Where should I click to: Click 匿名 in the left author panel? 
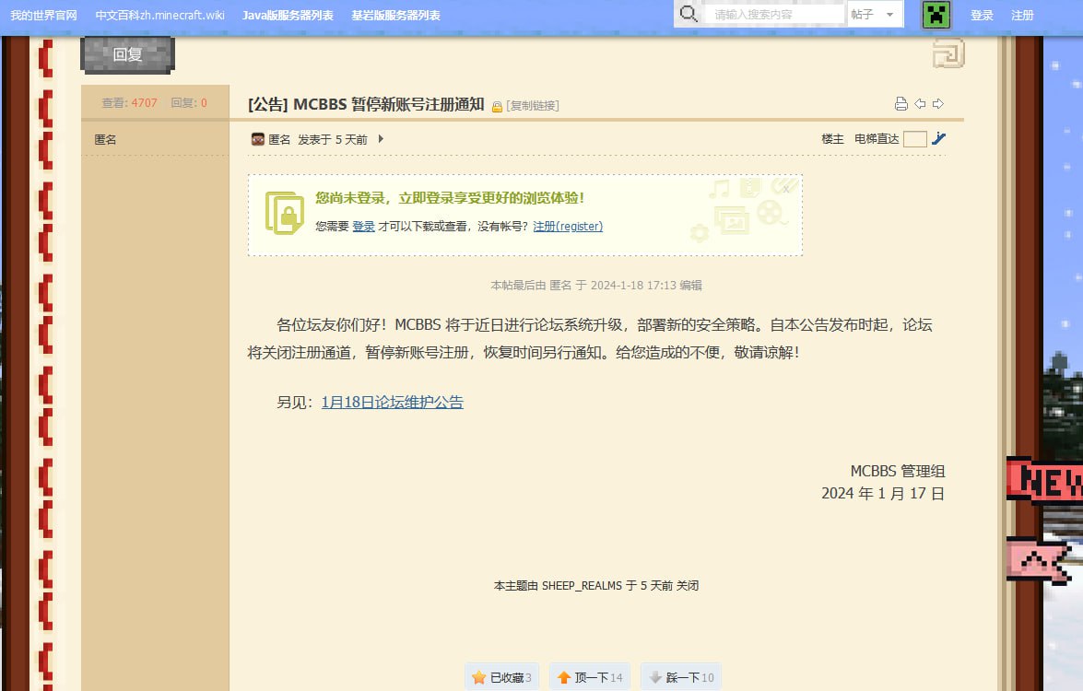[x=105, y=139]
